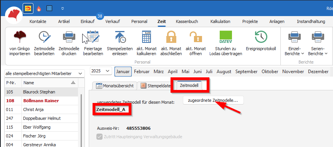Click 'von Ginkgo importieren' leaf icon
The image size is (333, 147).
point(20,37)
